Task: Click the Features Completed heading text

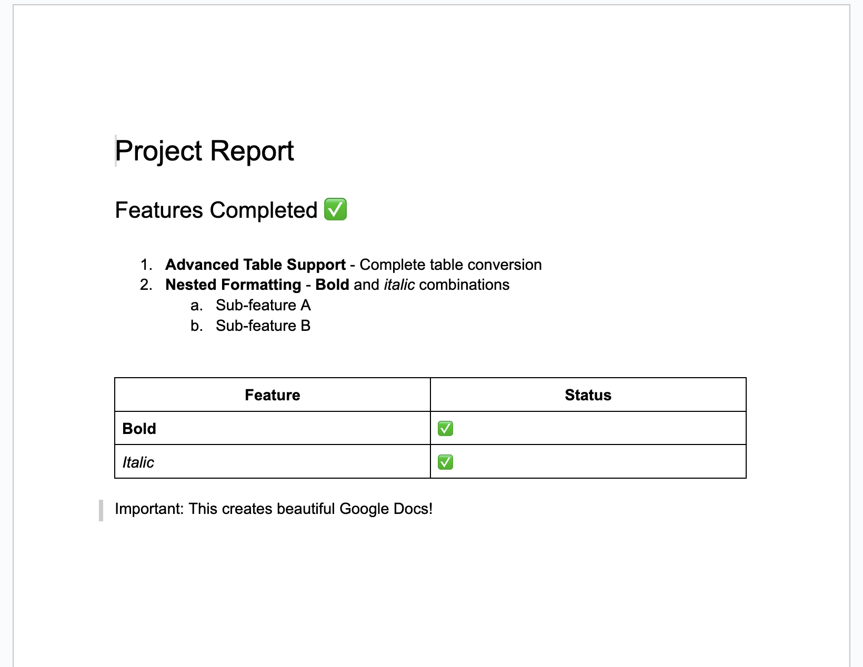Action: (216, 210)
